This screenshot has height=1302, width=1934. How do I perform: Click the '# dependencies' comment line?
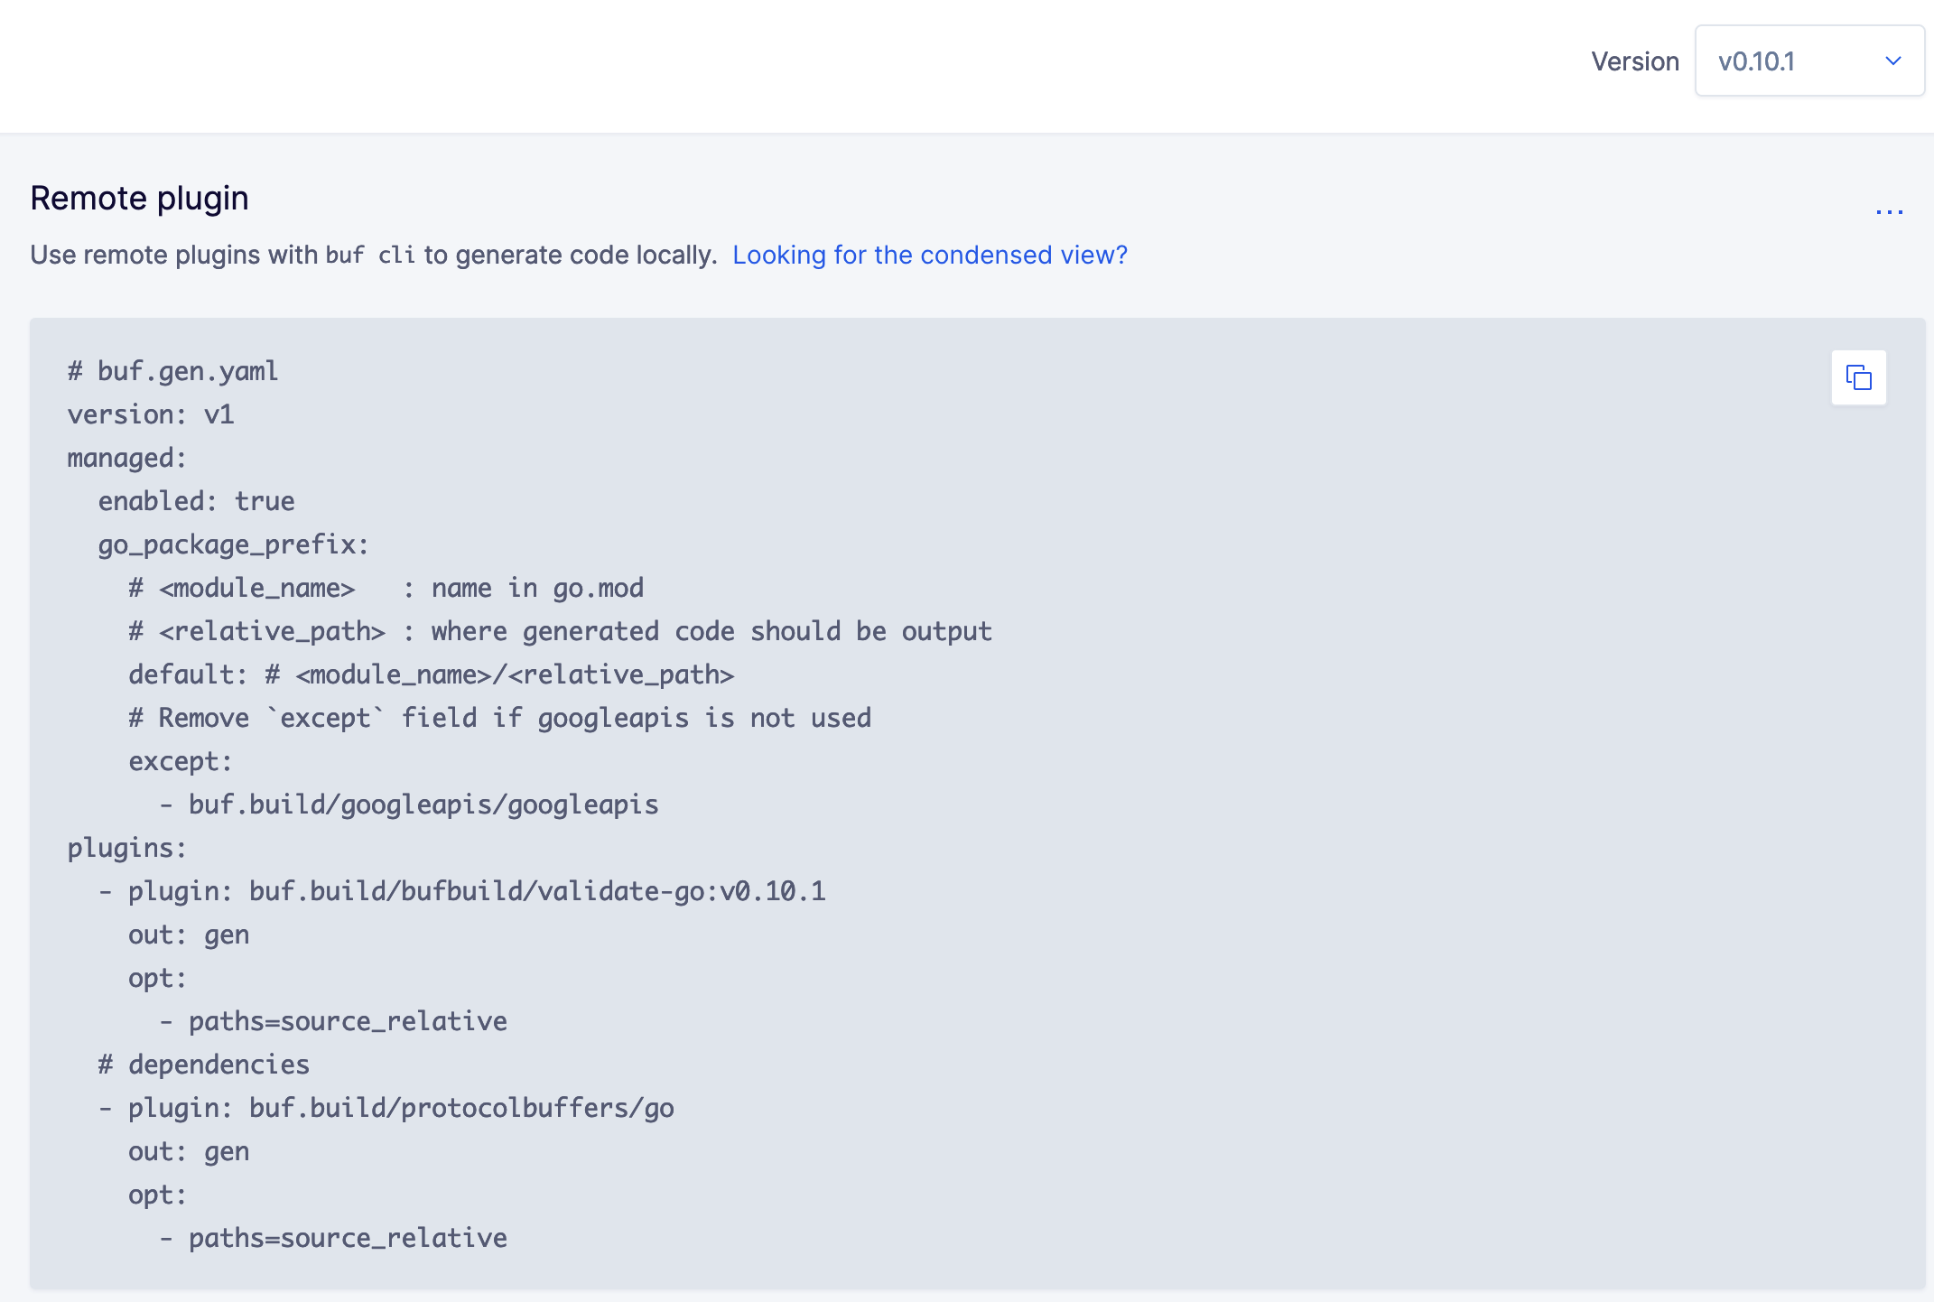click(203, 1065)
